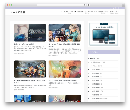Open post title 軌跡シリーズのプレイ感想
Viewport: 130px width, 110px height.
point(24,44)
